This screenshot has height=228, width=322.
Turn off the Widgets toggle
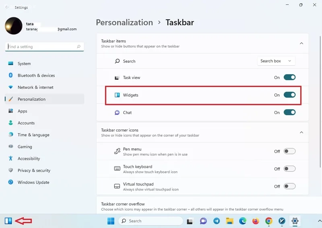coord(289,95)
